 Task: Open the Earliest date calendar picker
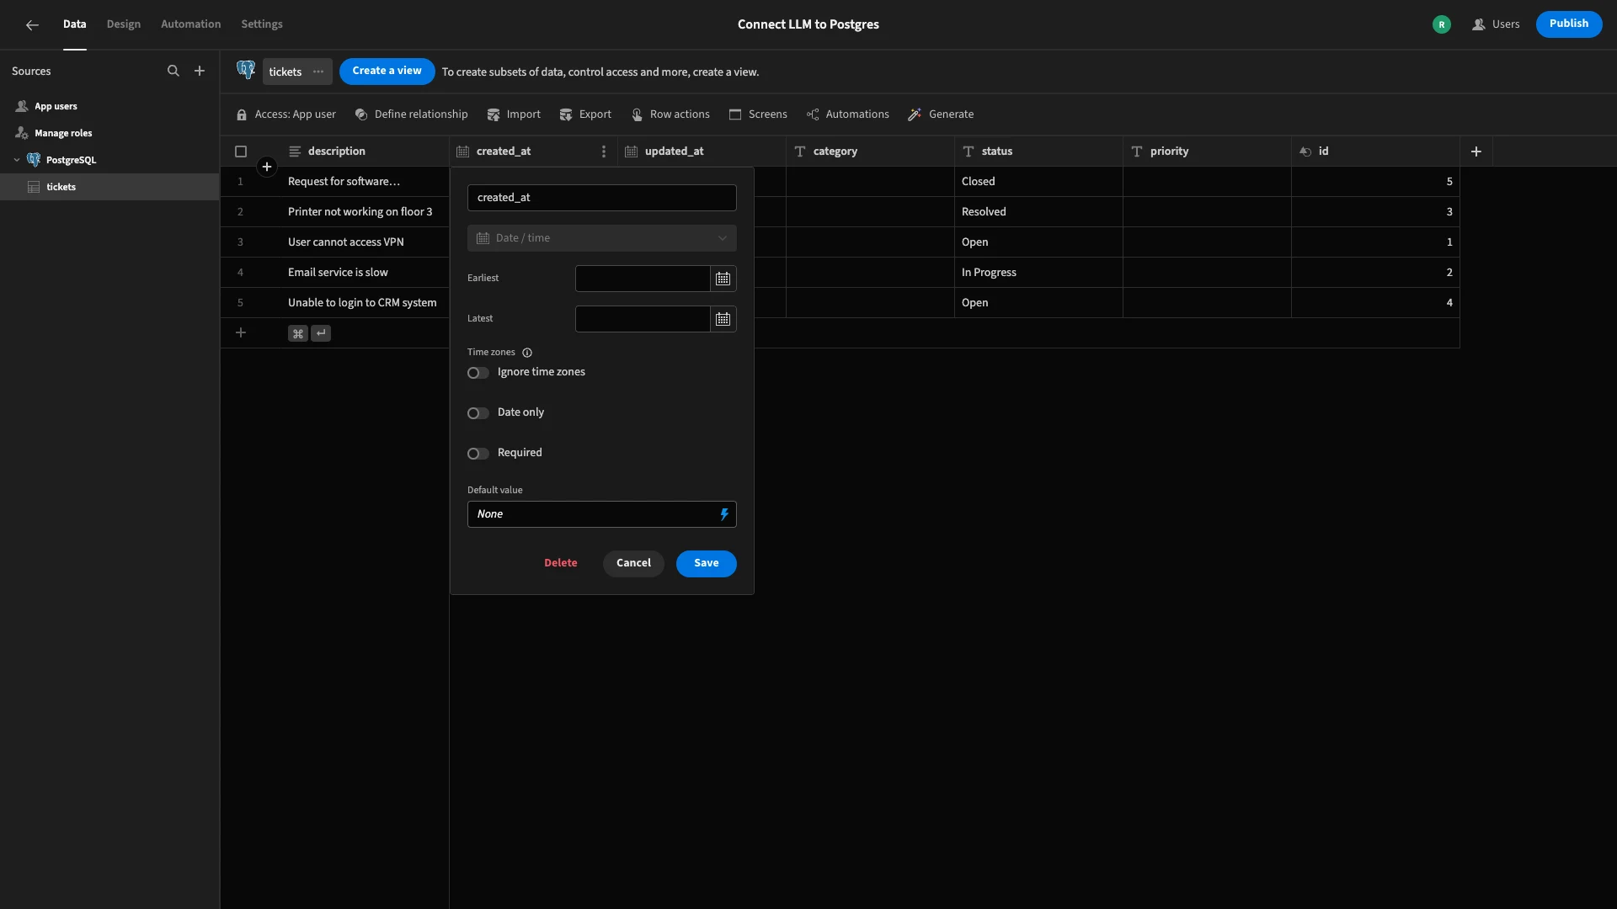click(723, 279)
